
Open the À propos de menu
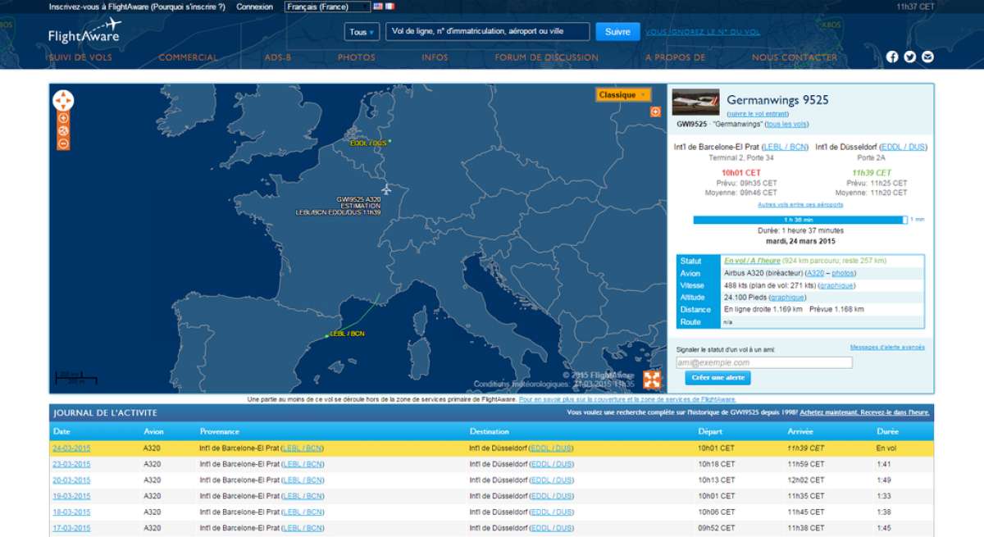pos(676,57)
